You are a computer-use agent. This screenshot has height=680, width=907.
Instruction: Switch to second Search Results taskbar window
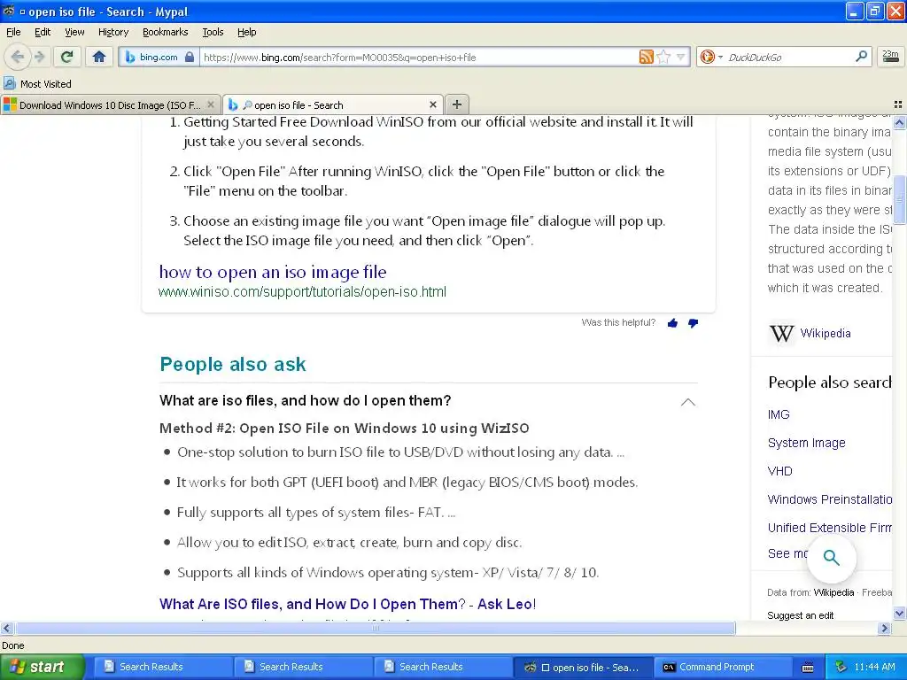tap(303, 667)
